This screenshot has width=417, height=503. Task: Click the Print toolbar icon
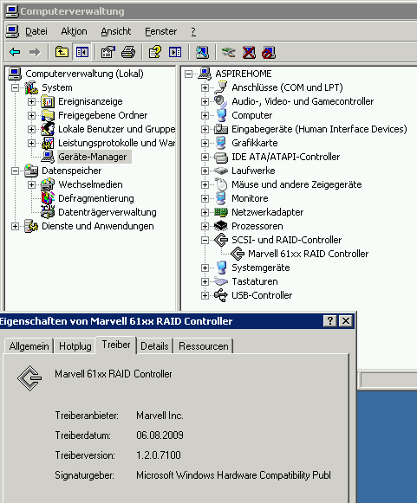tap(128, 52)
